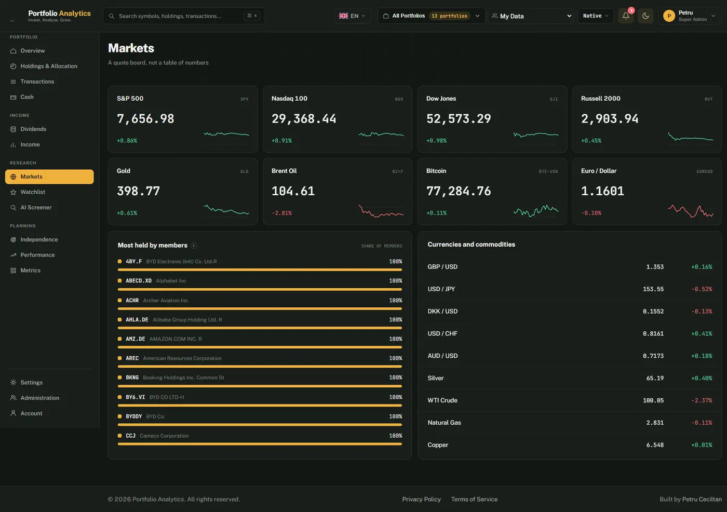Click the CCJ ticker symbol
This screenshot has height=512, width=727.
(130, 436)
